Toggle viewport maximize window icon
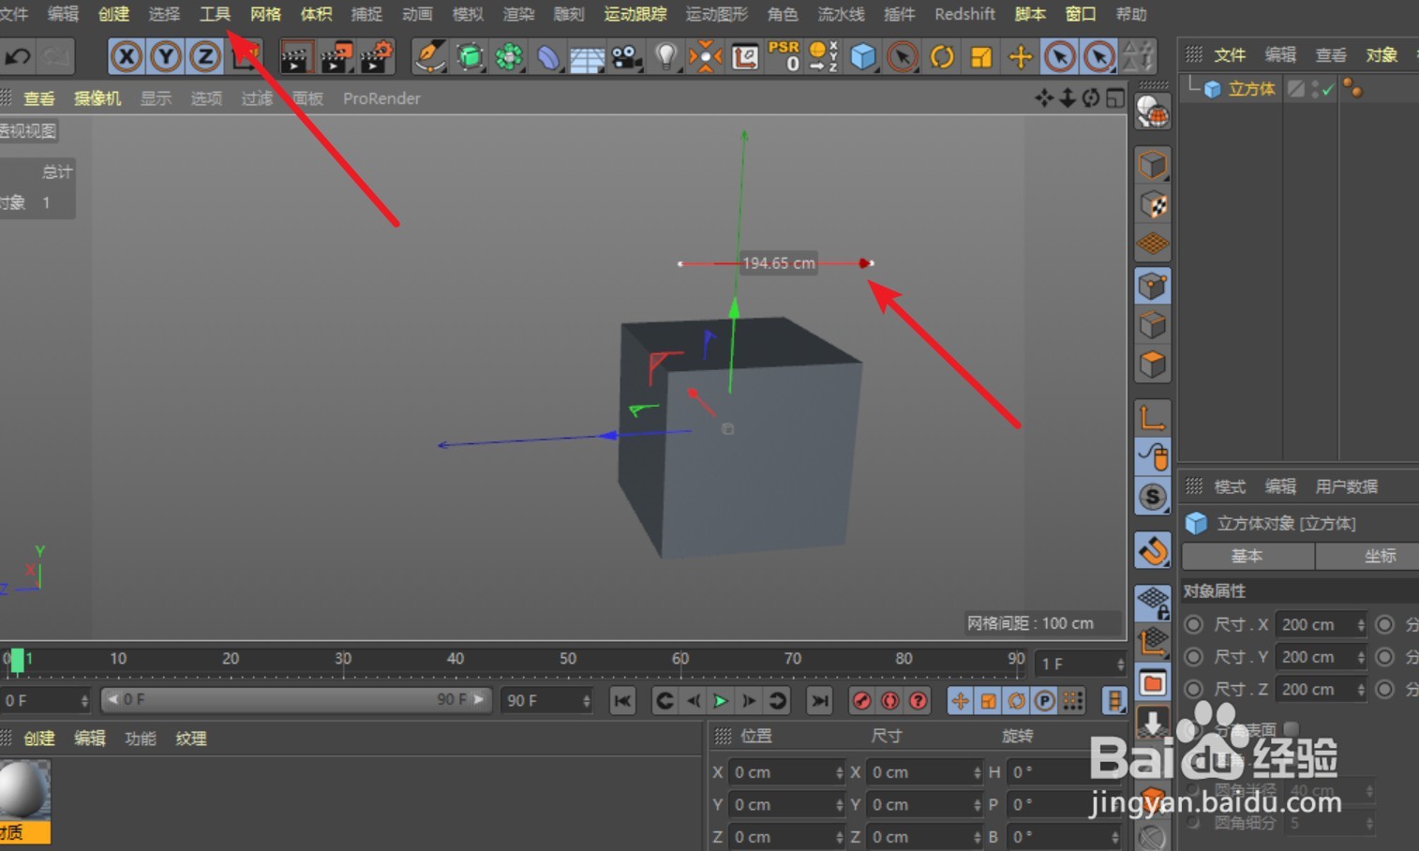Viewport: 1419px width, 851px height. [1115, 97]
